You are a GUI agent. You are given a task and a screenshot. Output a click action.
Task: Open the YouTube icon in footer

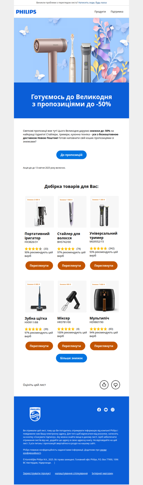click(x=106, y=409)
